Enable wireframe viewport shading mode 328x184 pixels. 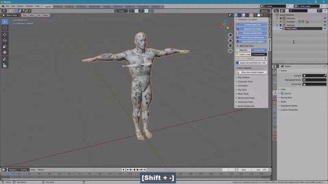pos(255,15)
